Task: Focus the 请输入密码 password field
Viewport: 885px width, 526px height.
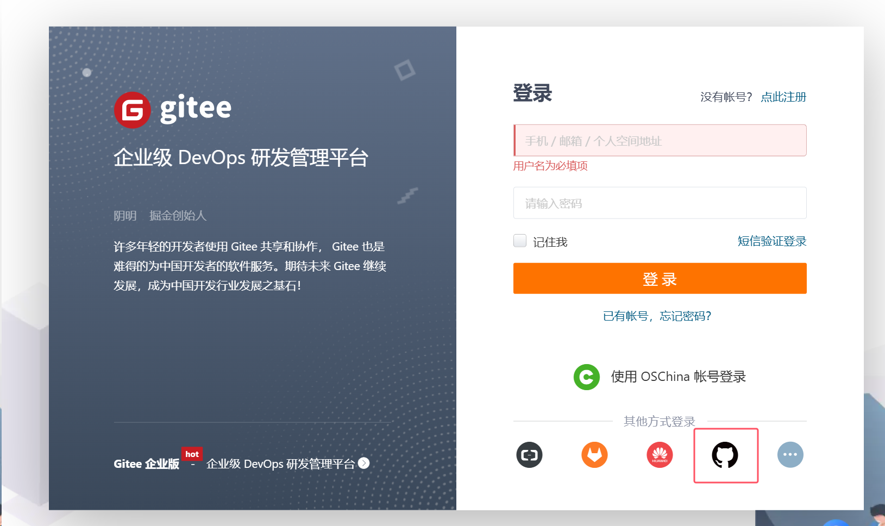Action: [660, 203]
